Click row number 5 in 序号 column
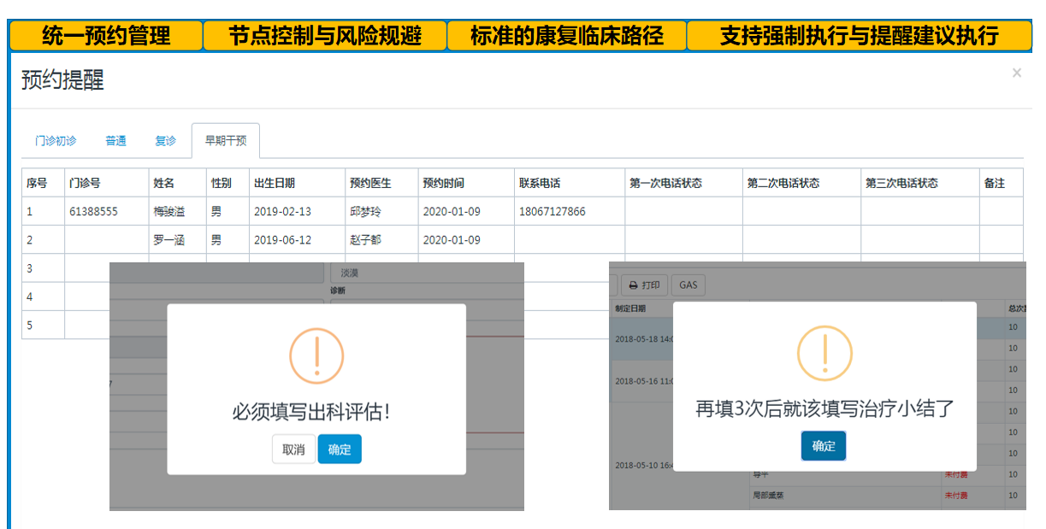The image size is (1046, 529). pos(30,325)
